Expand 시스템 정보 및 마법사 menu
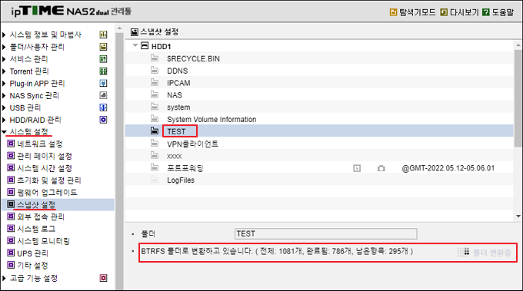The height and width of the screenshot is (291, 523). [4, 35]
